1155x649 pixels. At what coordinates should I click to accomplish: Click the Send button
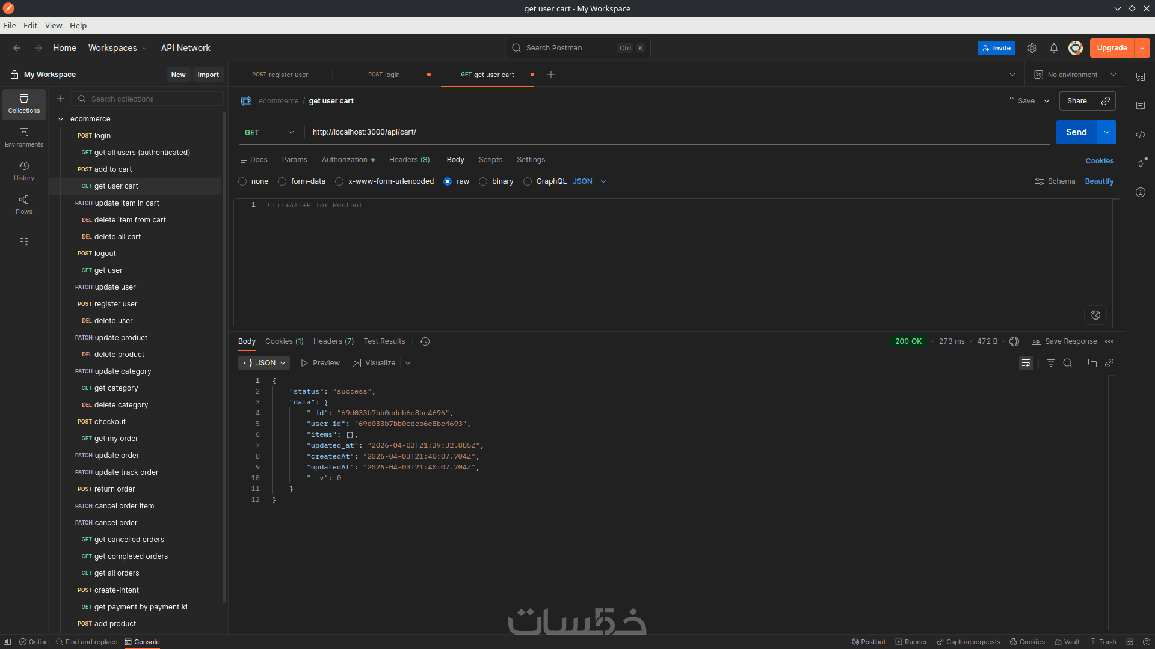click(x=1076, y=132)
